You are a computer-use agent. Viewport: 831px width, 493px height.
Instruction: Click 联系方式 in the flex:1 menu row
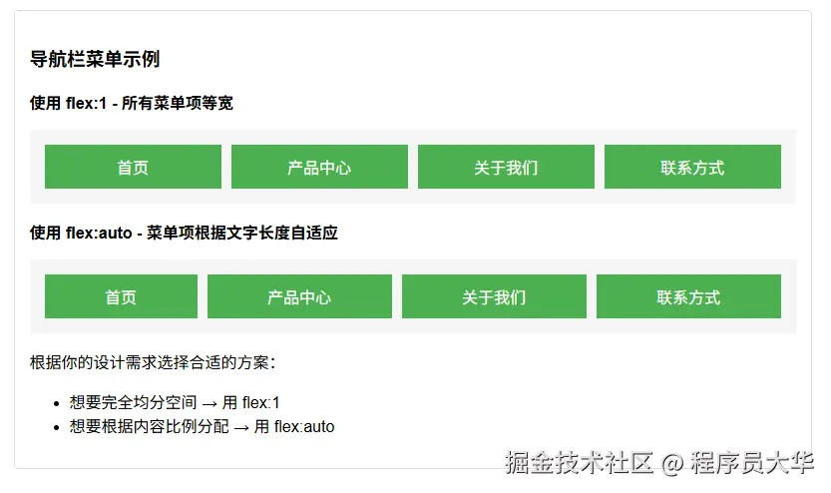click(x=692, y=168)
